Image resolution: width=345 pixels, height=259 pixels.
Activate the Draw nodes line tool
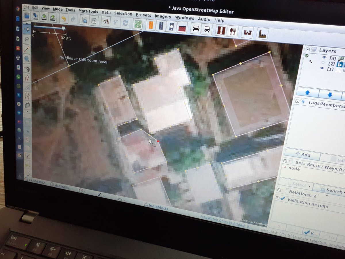click(x=27, y=49)
